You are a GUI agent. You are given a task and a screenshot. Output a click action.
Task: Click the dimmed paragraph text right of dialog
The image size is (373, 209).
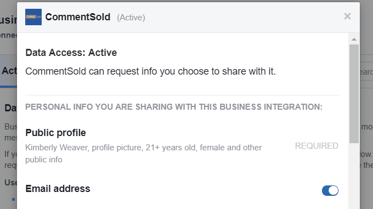(366, 145)
